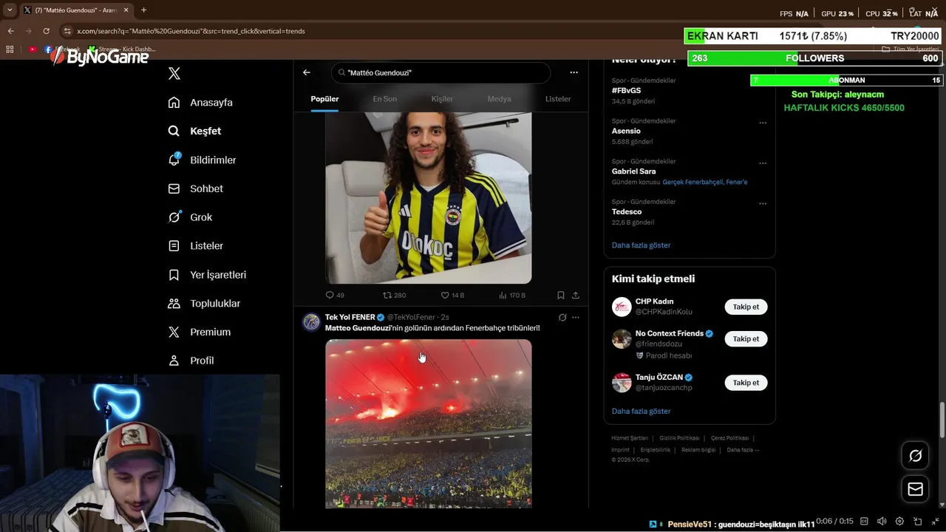
Task: Open the red flares stadium image
Action: [x=429, y=423]
